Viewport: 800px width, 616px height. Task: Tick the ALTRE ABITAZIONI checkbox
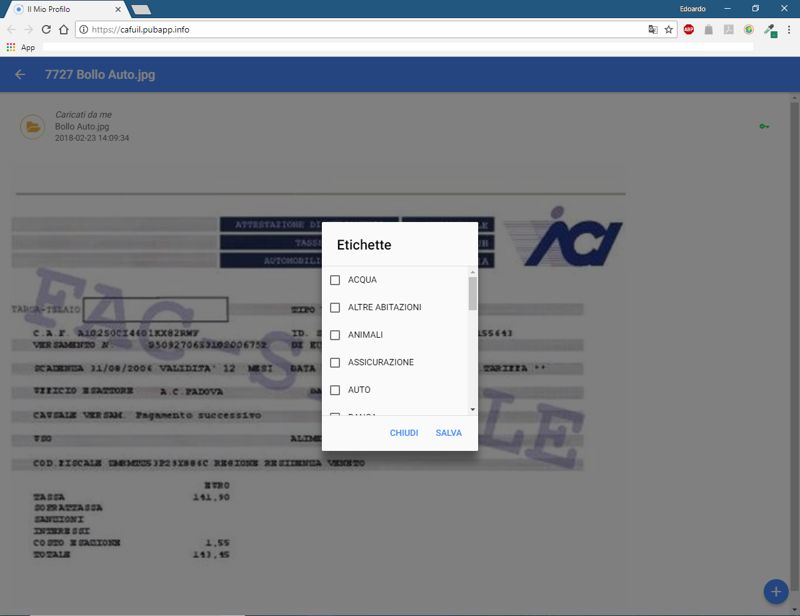tap(335, 308)
